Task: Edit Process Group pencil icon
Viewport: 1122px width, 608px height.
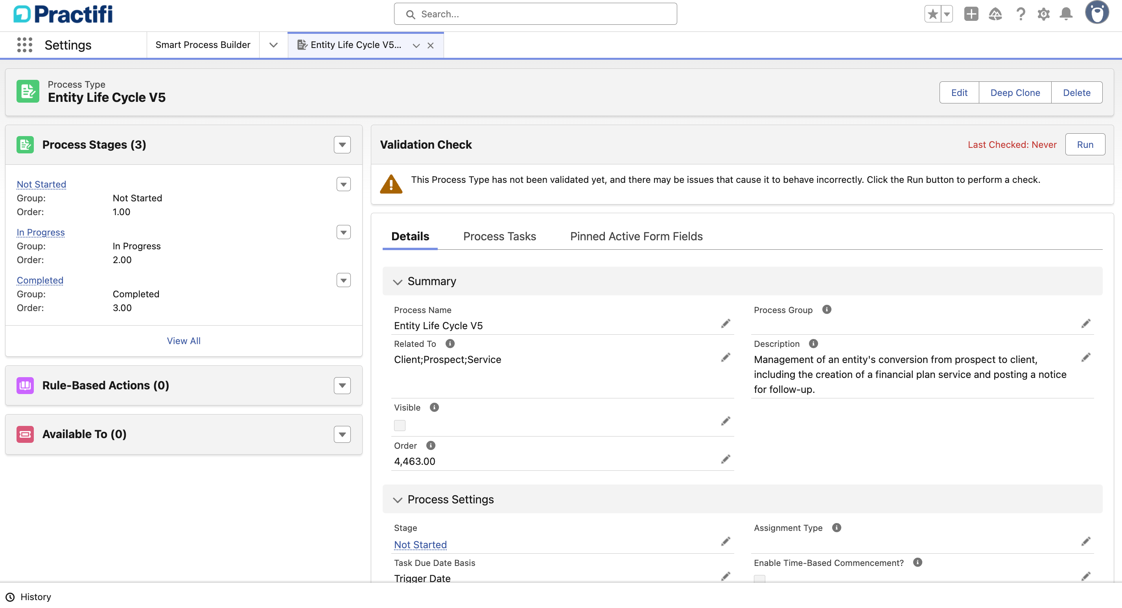Action: tap(1086, 324)
